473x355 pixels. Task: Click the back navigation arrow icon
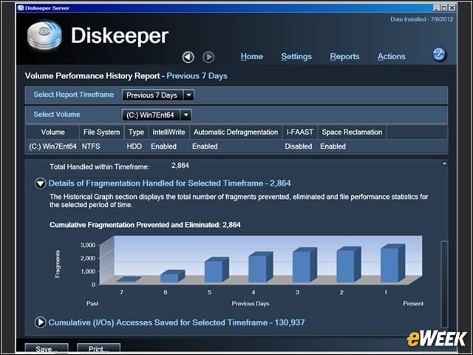(x=188, y=57)
